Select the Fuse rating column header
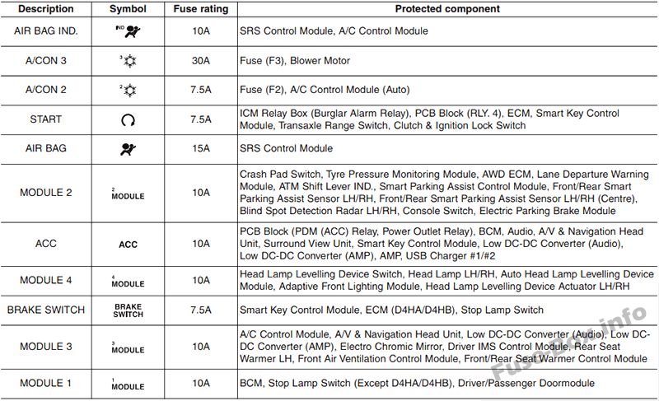This screenshot has width=659, height=401. 201,9
